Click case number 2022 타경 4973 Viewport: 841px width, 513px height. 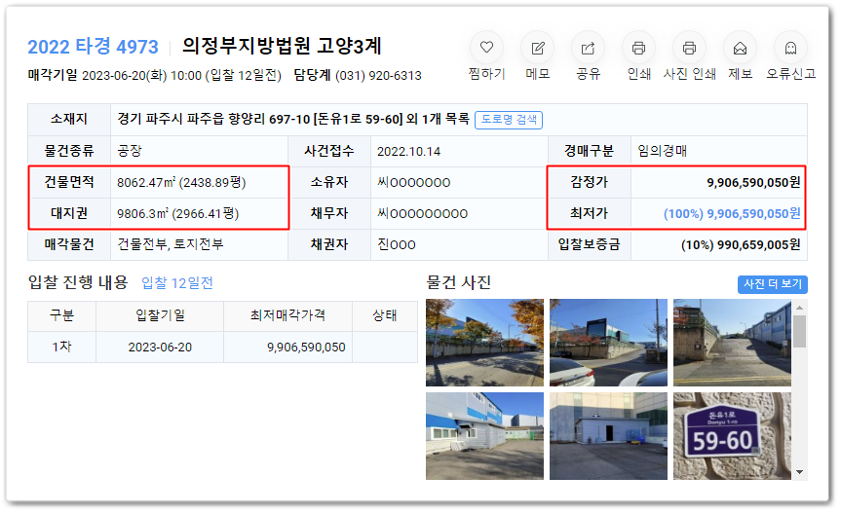pyautogui.click(x=93, y=47)
